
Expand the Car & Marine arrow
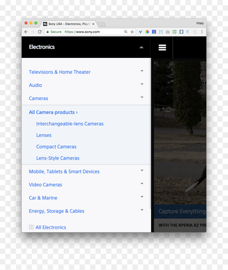click(x=142, y=197)
